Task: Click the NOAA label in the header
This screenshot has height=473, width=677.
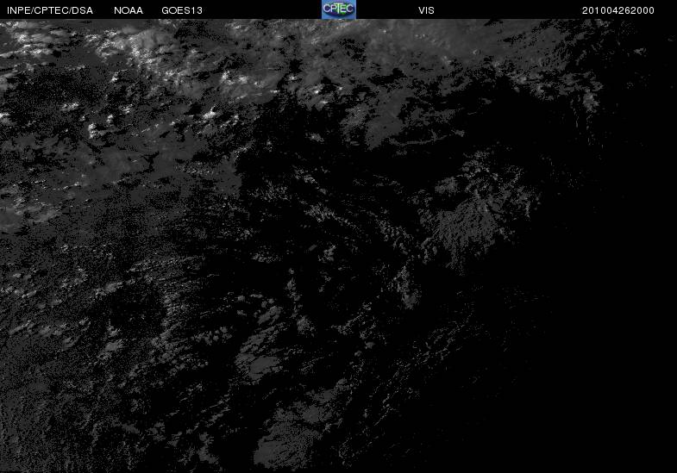Action: click(129, 11)
